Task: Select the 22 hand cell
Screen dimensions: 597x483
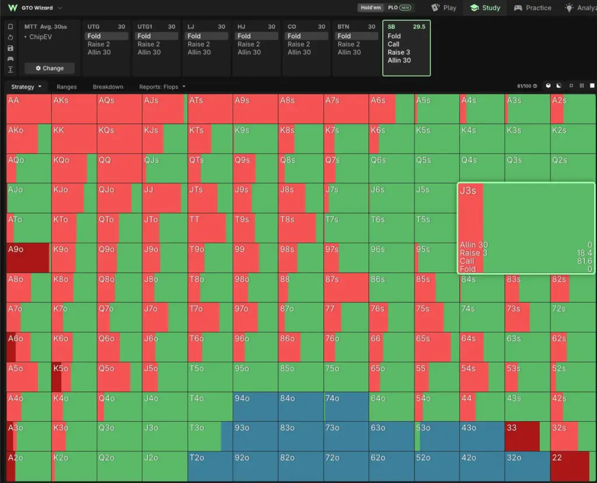Action: [573, 466]
